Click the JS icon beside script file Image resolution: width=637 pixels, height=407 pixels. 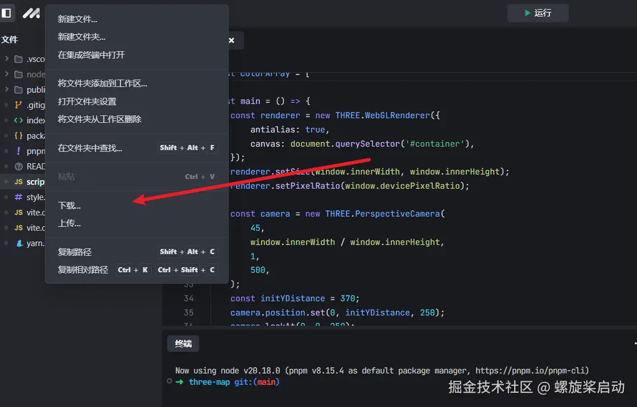pos(19,182)
